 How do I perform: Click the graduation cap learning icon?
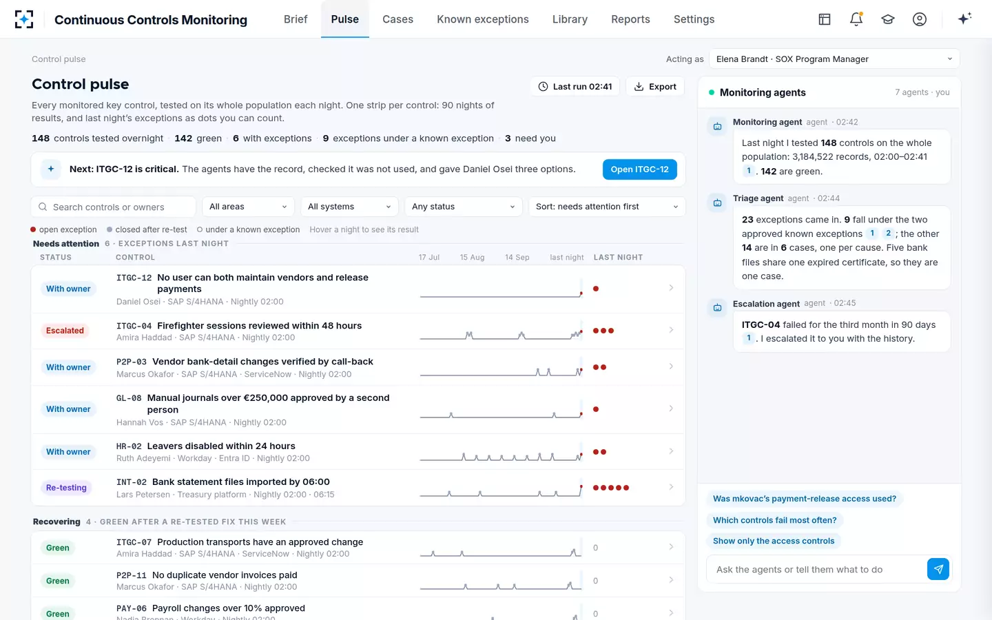coord(888,19)
